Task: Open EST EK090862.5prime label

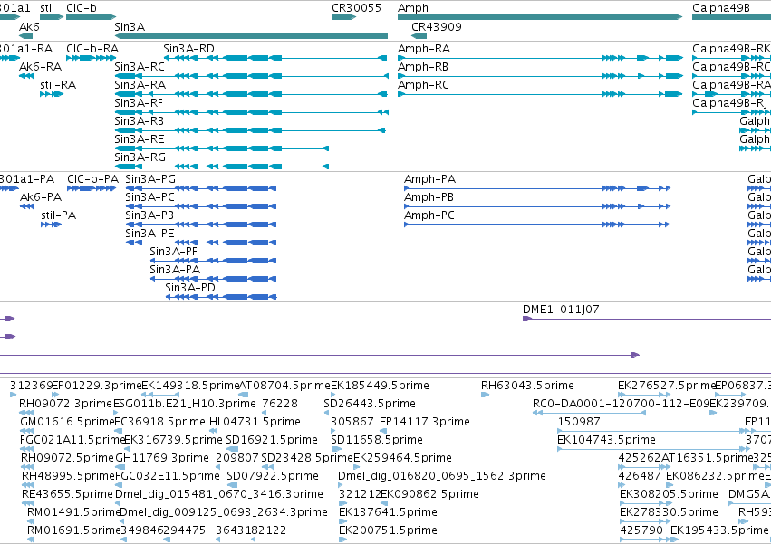Action: [x=429, y=495]
